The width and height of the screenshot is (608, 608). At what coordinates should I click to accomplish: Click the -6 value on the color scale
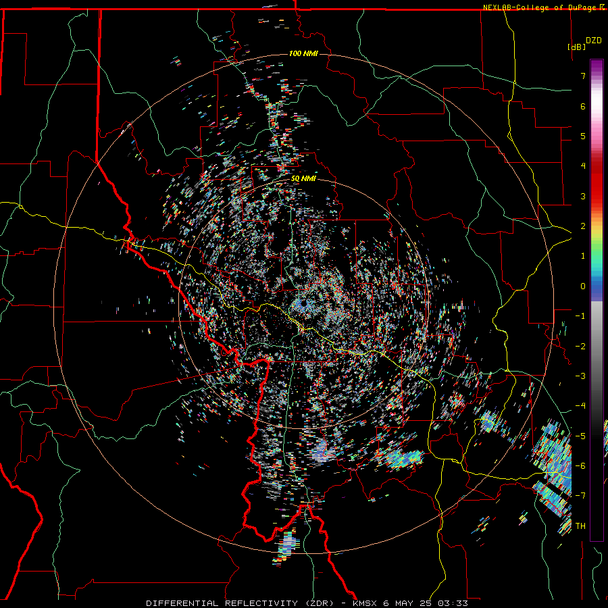coord(580,466)
